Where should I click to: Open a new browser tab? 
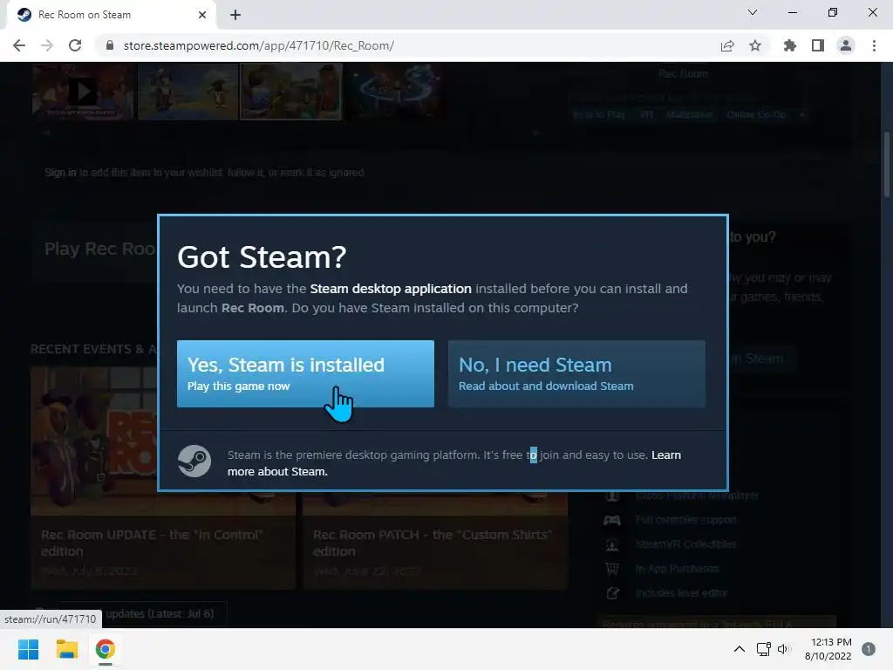pyautogui.click(x=235, y=15)
